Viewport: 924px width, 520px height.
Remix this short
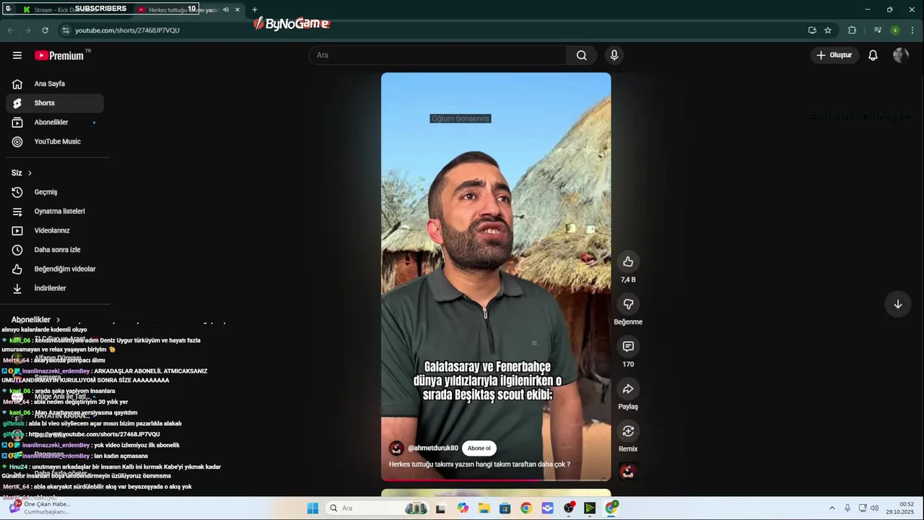pyautogui.click(x=628, y=431)
